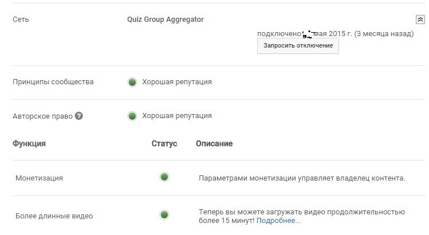Click the Монетизация green status indicator
This screenshot has height=235, width=429.
point(164,177)
